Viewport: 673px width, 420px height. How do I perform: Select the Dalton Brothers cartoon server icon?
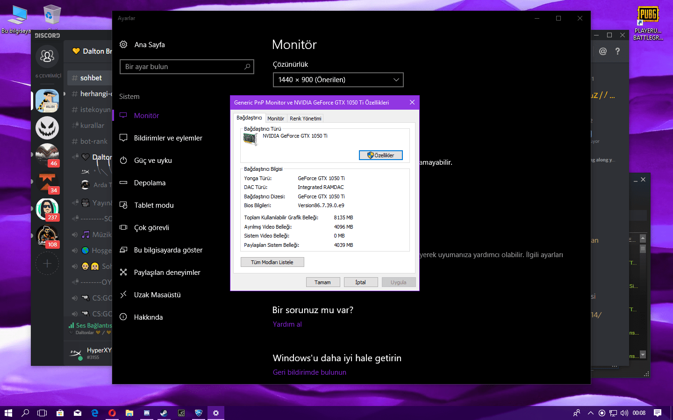point(47,101)
